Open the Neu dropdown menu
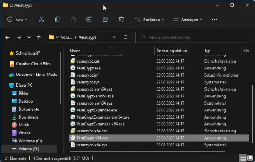 [x=17, y=19]
